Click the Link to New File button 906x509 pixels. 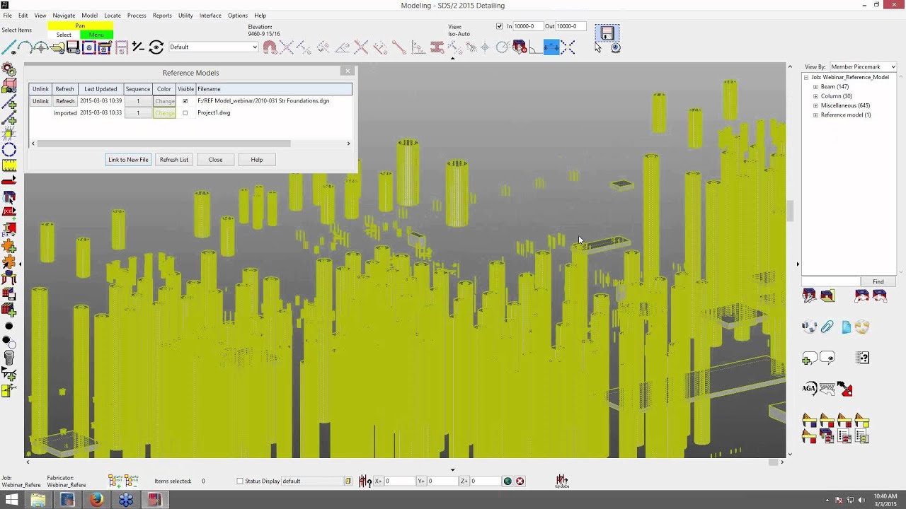(x=128, y=160)
